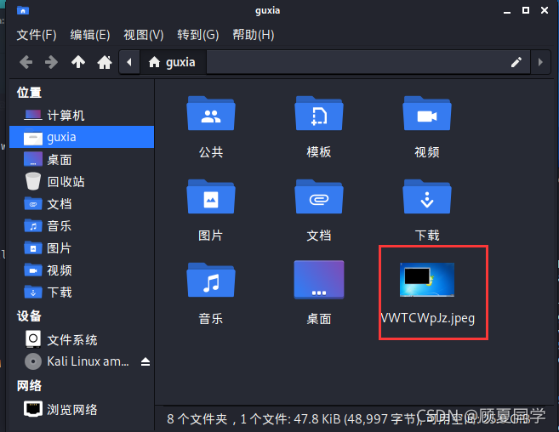559x432 pixels.
Task: Open the 转到(G) menu
Action: click(198, 35)
